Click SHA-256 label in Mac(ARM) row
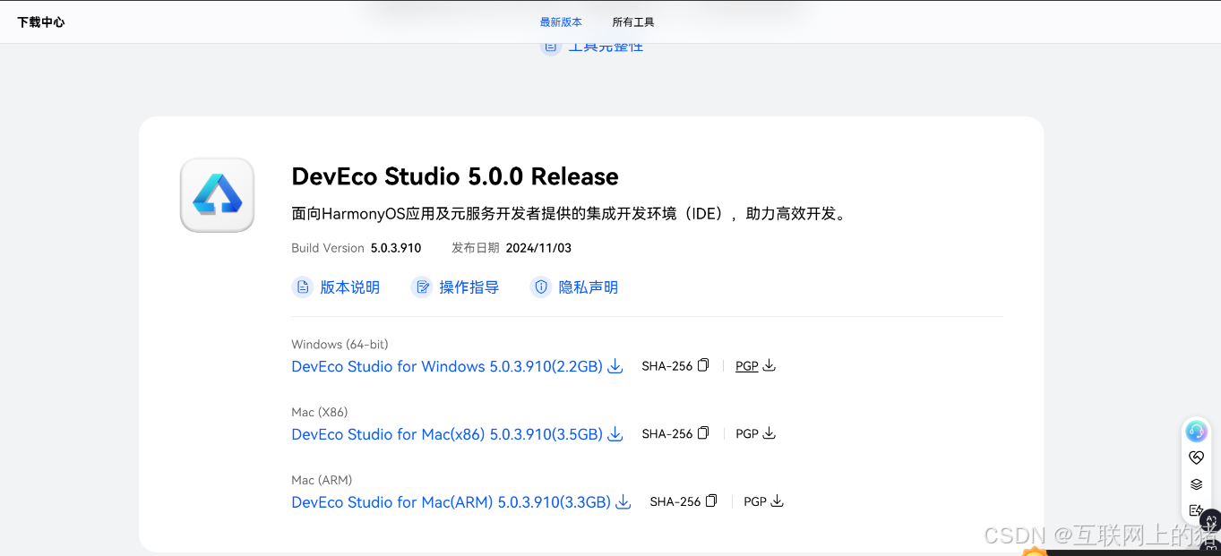The width and height of the screenshot is (1221, 556). click(x=675, y=502)
